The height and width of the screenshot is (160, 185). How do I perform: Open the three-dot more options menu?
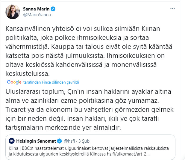[172, 9]
